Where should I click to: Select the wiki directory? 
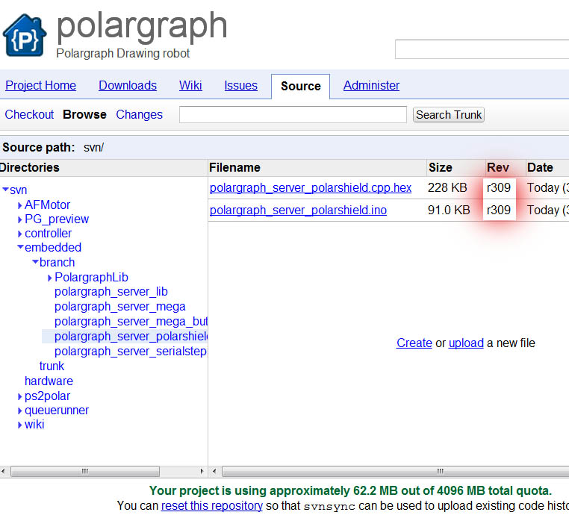34,425
